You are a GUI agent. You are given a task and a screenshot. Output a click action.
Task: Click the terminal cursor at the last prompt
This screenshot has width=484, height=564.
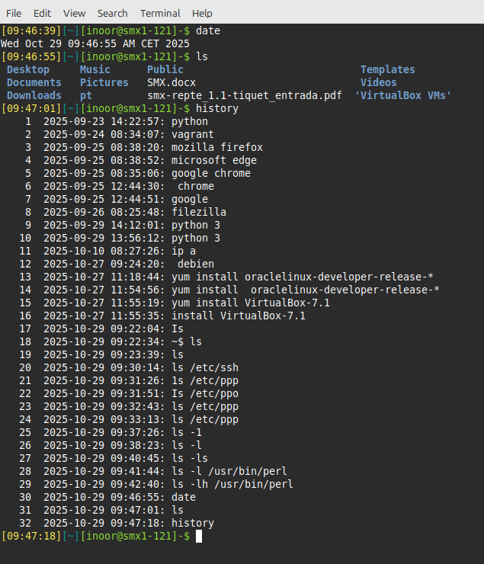click(x=199, y=537)
